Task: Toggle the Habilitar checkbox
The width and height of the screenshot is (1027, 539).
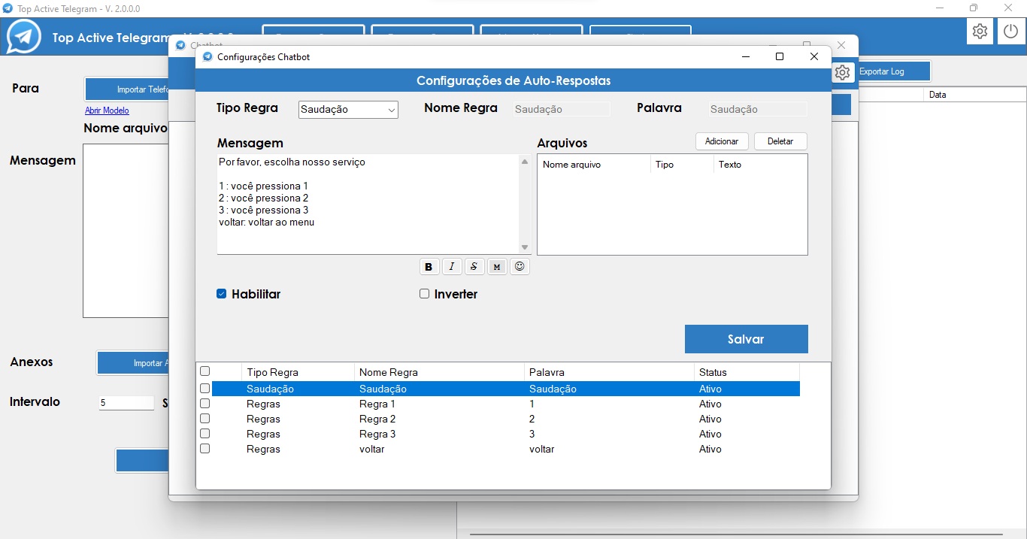Action: 221,294
